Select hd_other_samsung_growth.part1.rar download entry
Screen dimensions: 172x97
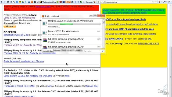(x=72, y=40)
